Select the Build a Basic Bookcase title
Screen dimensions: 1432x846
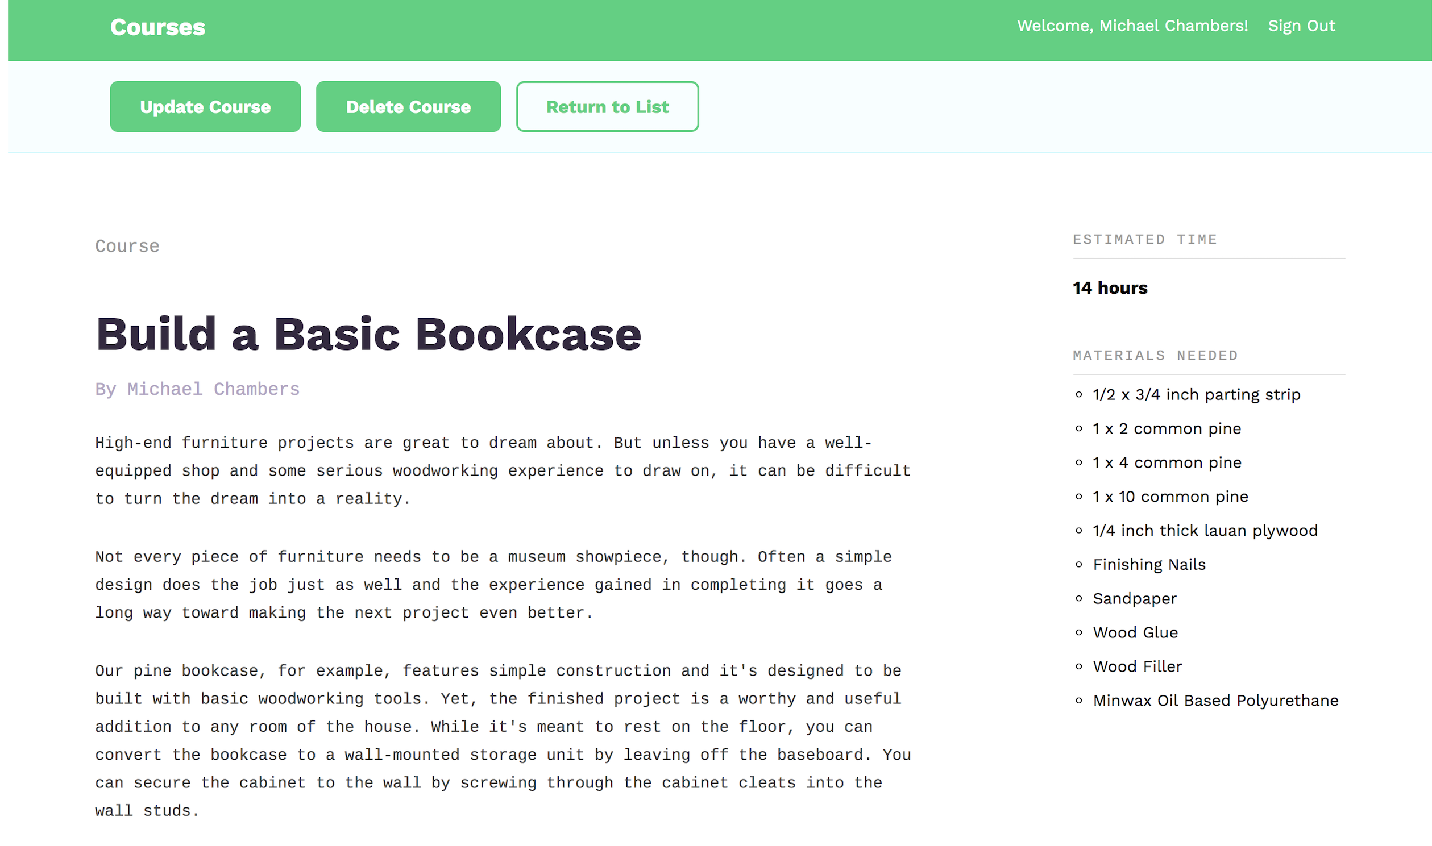pyautogui.click(x=368, y=335)
